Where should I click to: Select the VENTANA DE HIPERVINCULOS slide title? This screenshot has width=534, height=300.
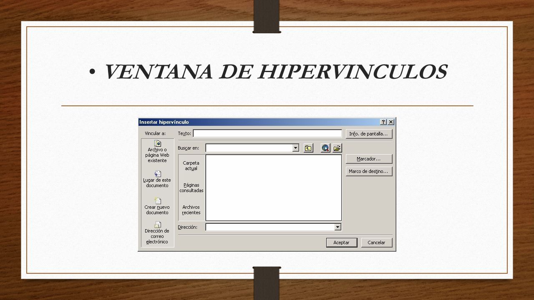275,72
